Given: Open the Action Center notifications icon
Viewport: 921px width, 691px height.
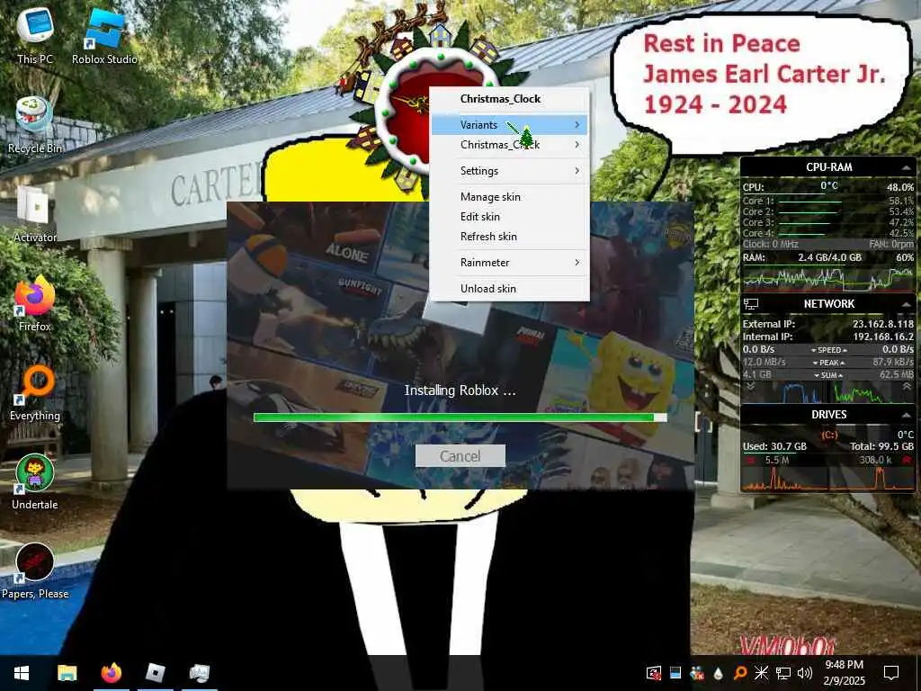Looking at the screenshot, I should tap(891, 673).
